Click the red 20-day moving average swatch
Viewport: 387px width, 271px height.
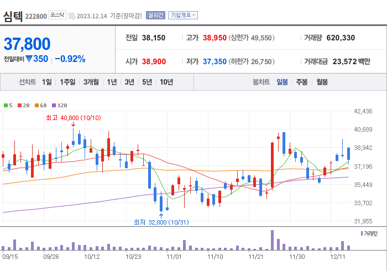(x=19, y=106)
